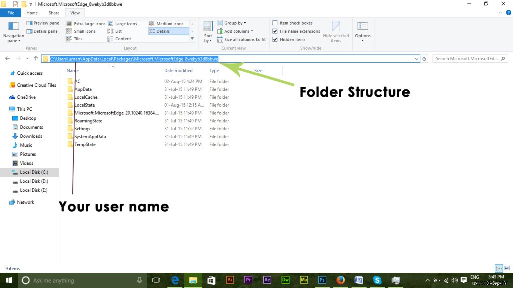Enable Item check boxes

[275, 23]
